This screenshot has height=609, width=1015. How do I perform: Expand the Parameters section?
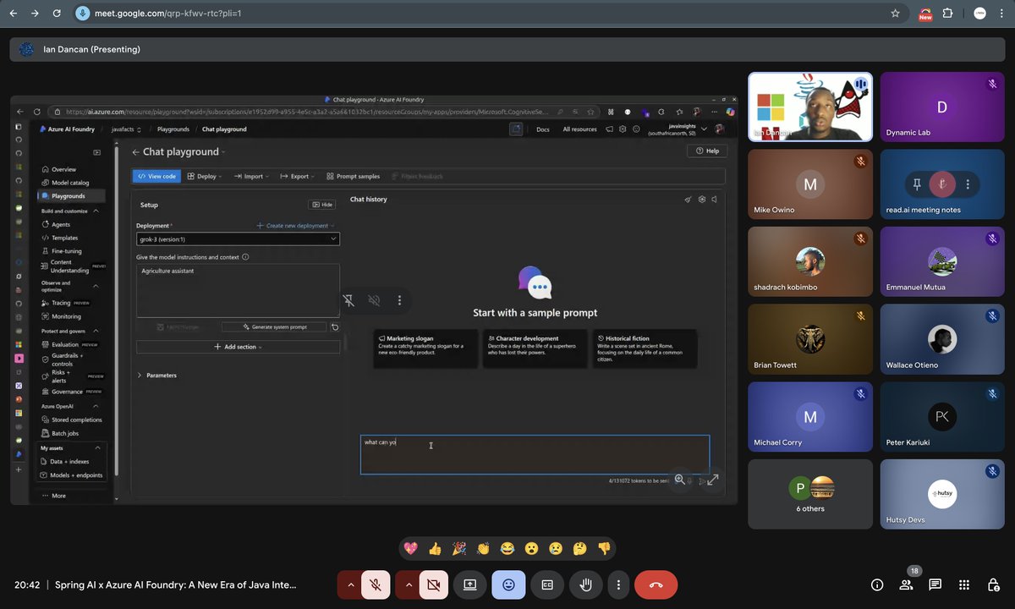tap(157, 375)
